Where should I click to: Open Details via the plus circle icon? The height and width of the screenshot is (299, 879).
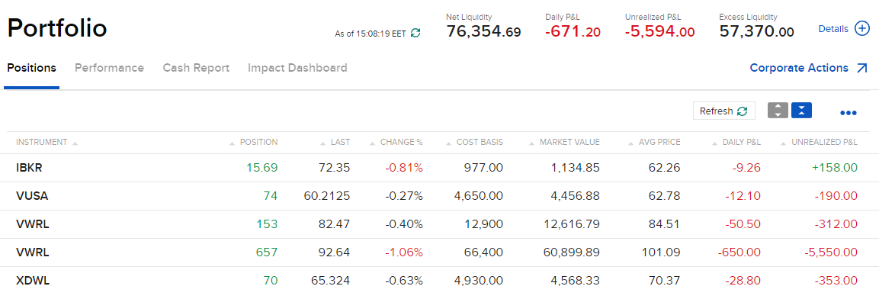(x=861, y=29)
